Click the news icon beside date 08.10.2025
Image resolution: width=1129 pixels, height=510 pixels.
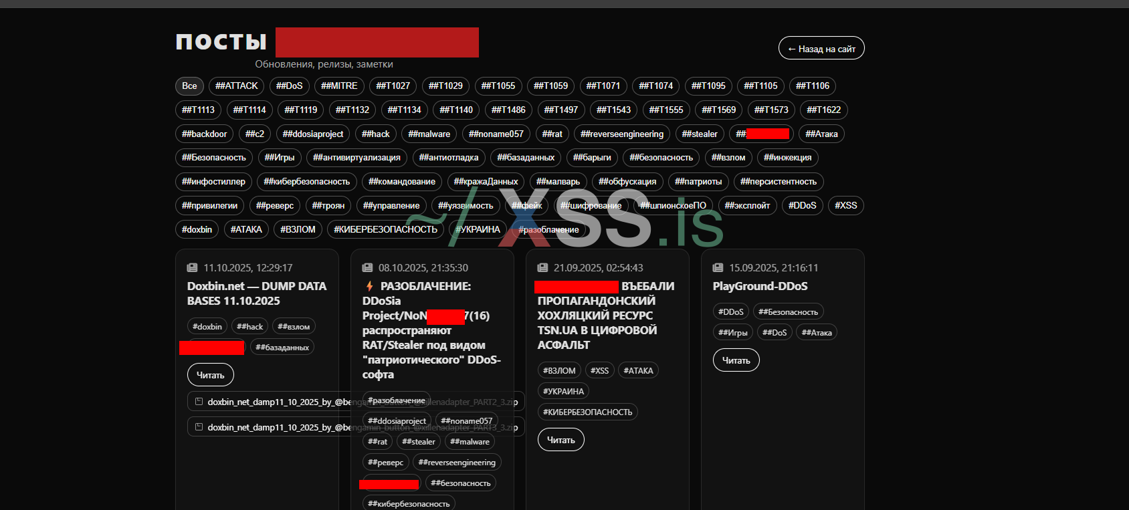(x=367, y=268)
